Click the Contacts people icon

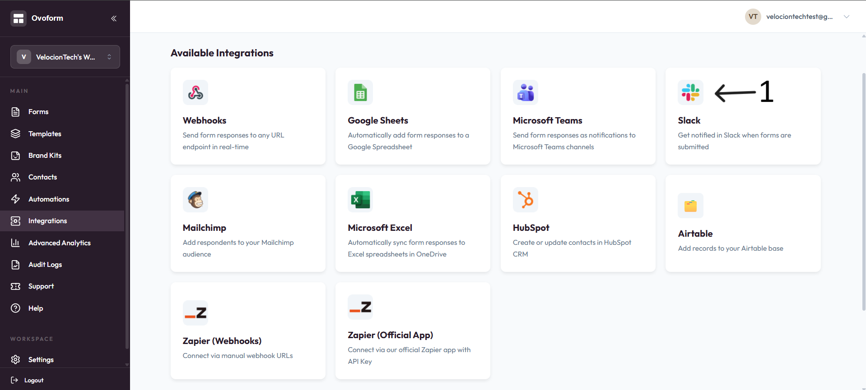(x=16, y=177)
